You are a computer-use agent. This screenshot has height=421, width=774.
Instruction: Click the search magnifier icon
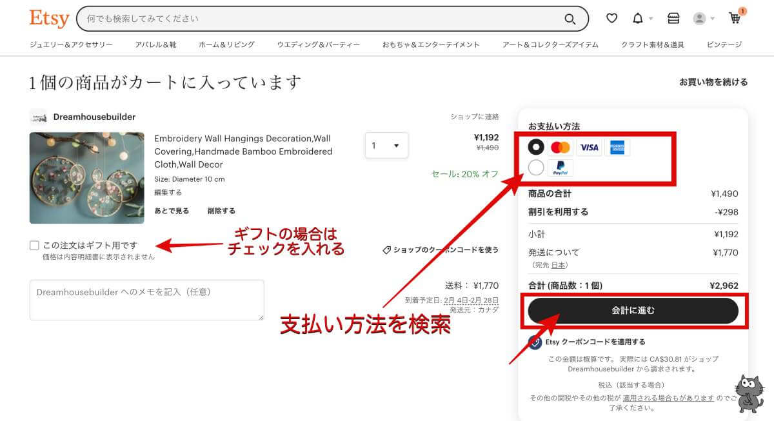point(570,19)
